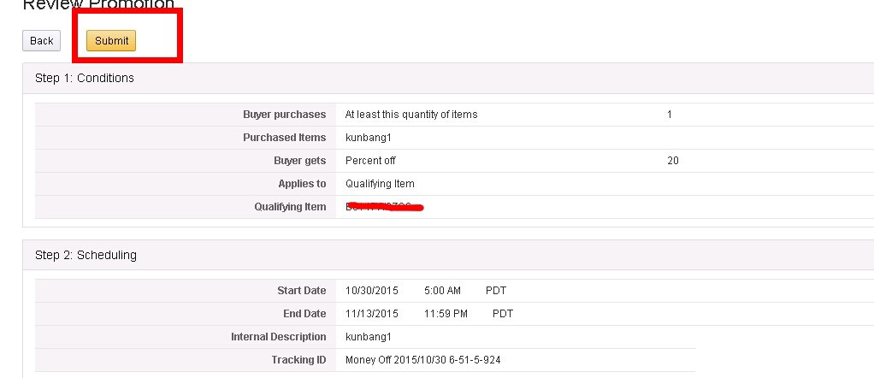The image size is (874, 378).
Task: Click the discount amount 20
Action: tap(673, 161)
